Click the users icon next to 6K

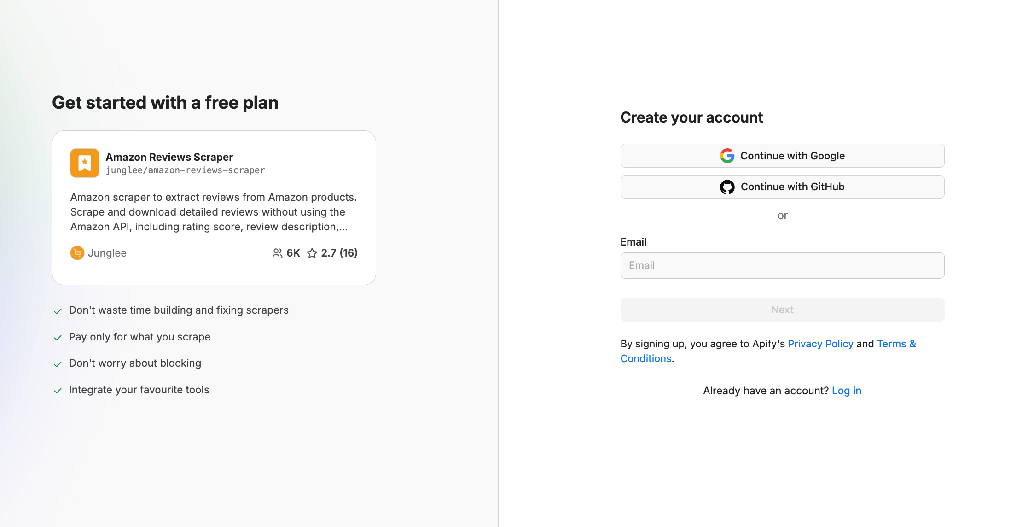(x=277, y=253)
